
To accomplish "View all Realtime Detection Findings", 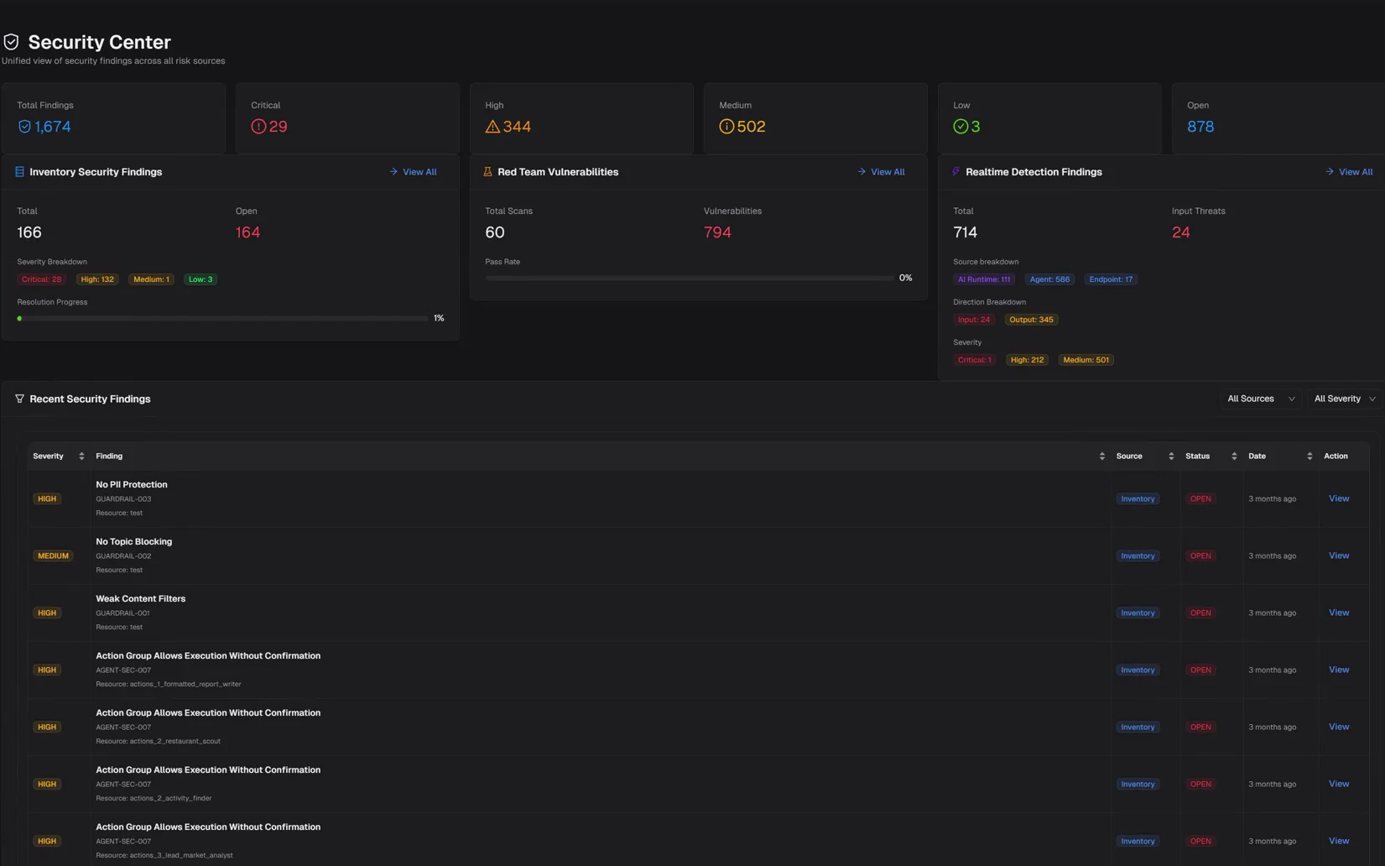I will click(1349, 172).
